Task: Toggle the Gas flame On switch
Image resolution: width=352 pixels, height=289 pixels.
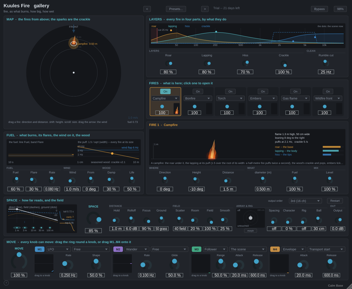Action: [x=296, y=91]
